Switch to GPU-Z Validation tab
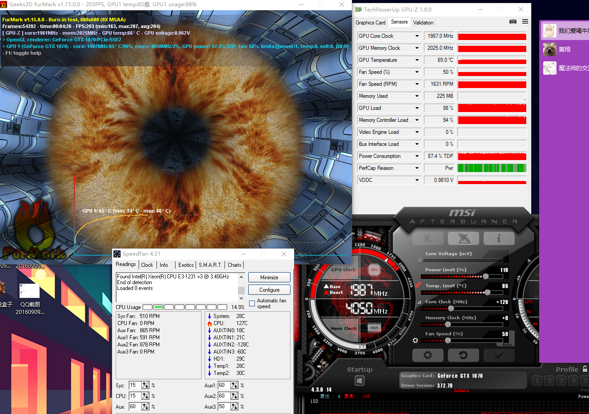 click(x=423, y=23)
